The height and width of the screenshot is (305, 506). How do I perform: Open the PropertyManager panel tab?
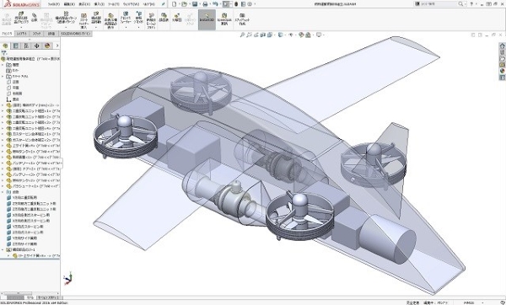(15, 45)
